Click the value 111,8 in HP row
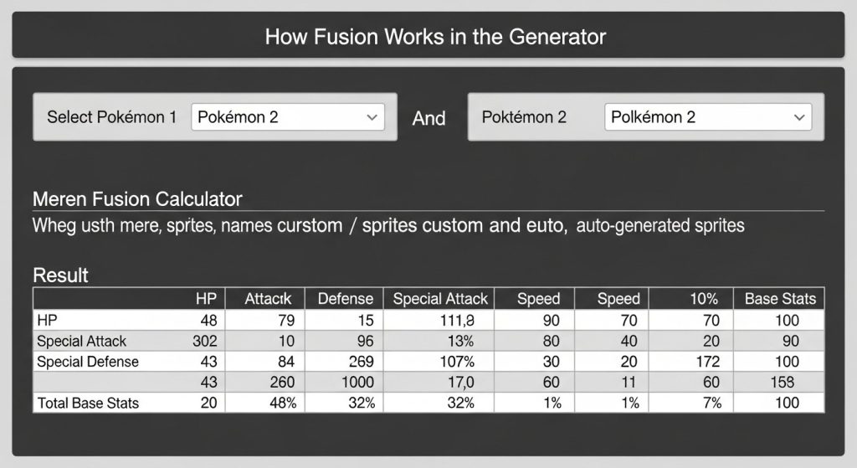The width and height of the screenshot is (857, 468). 457,320
